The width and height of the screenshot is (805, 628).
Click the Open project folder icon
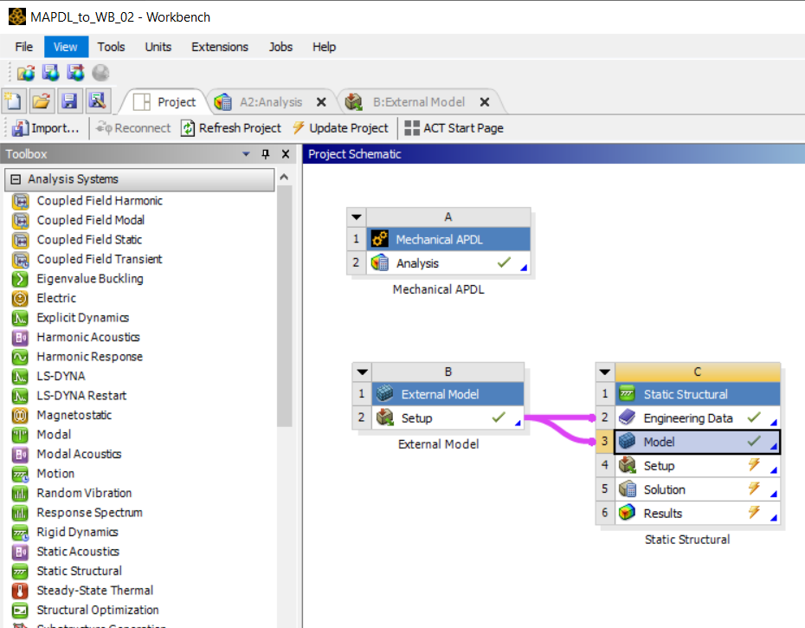pyautogui.click(x=41, y=101)
